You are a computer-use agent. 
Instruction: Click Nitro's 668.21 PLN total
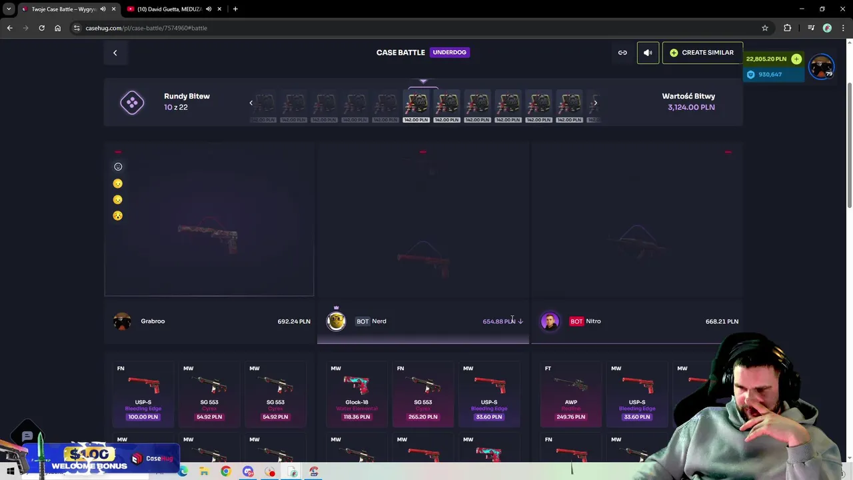pyautogui.click(x=722, y=321)
